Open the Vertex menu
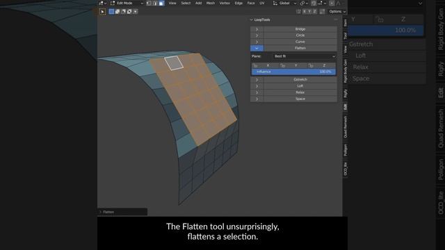 225,3
